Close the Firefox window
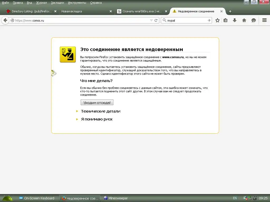The height and width of the screenshot is (202, 270). [263, 2]
